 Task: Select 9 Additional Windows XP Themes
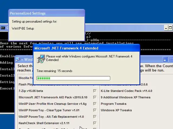click(x=125, y=97)
